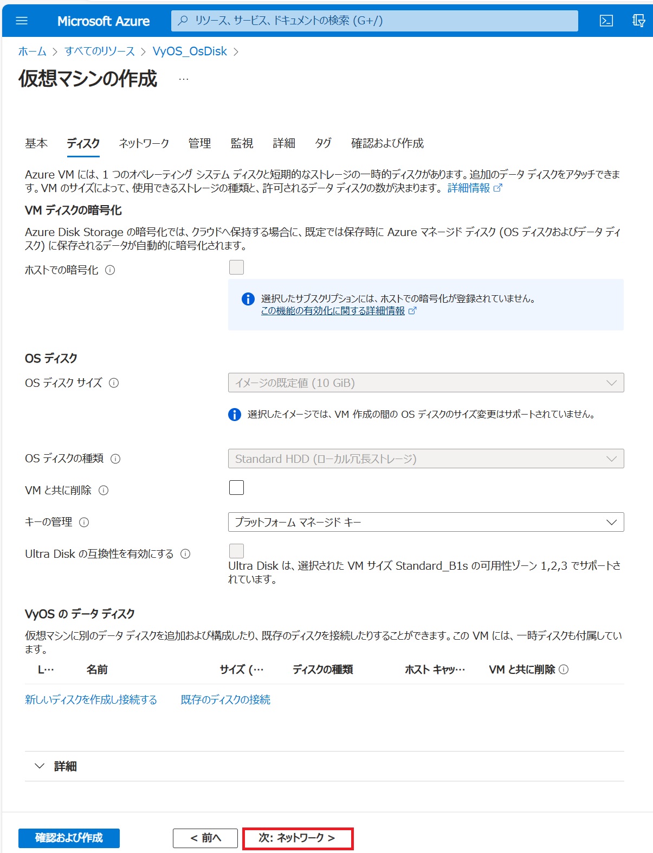Open 既存のディスクの接続 link
The height and width of the screenshot is (853, 653).
click(225, 700)
